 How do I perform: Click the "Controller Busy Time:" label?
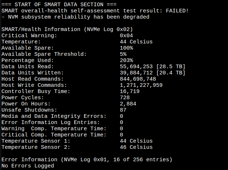click(x=36, y=92)
